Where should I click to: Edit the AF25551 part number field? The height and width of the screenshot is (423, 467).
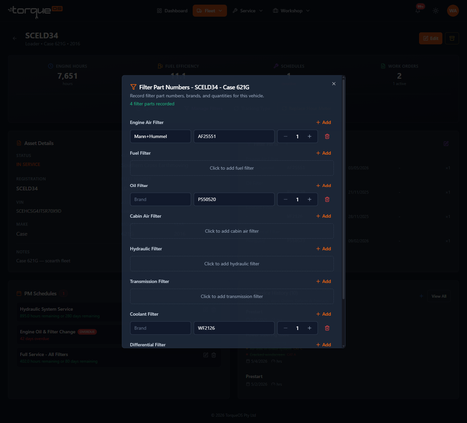(x=234, y=136)
